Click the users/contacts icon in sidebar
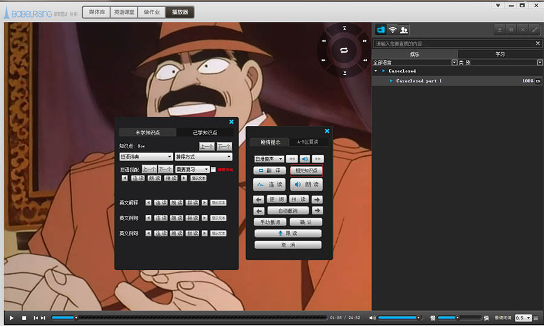 [404, 30]
